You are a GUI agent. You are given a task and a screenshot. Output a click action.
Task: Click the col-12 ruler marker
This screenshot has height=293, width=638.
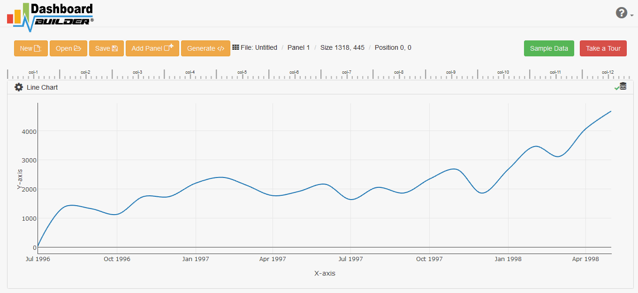[x=608, y=72]
